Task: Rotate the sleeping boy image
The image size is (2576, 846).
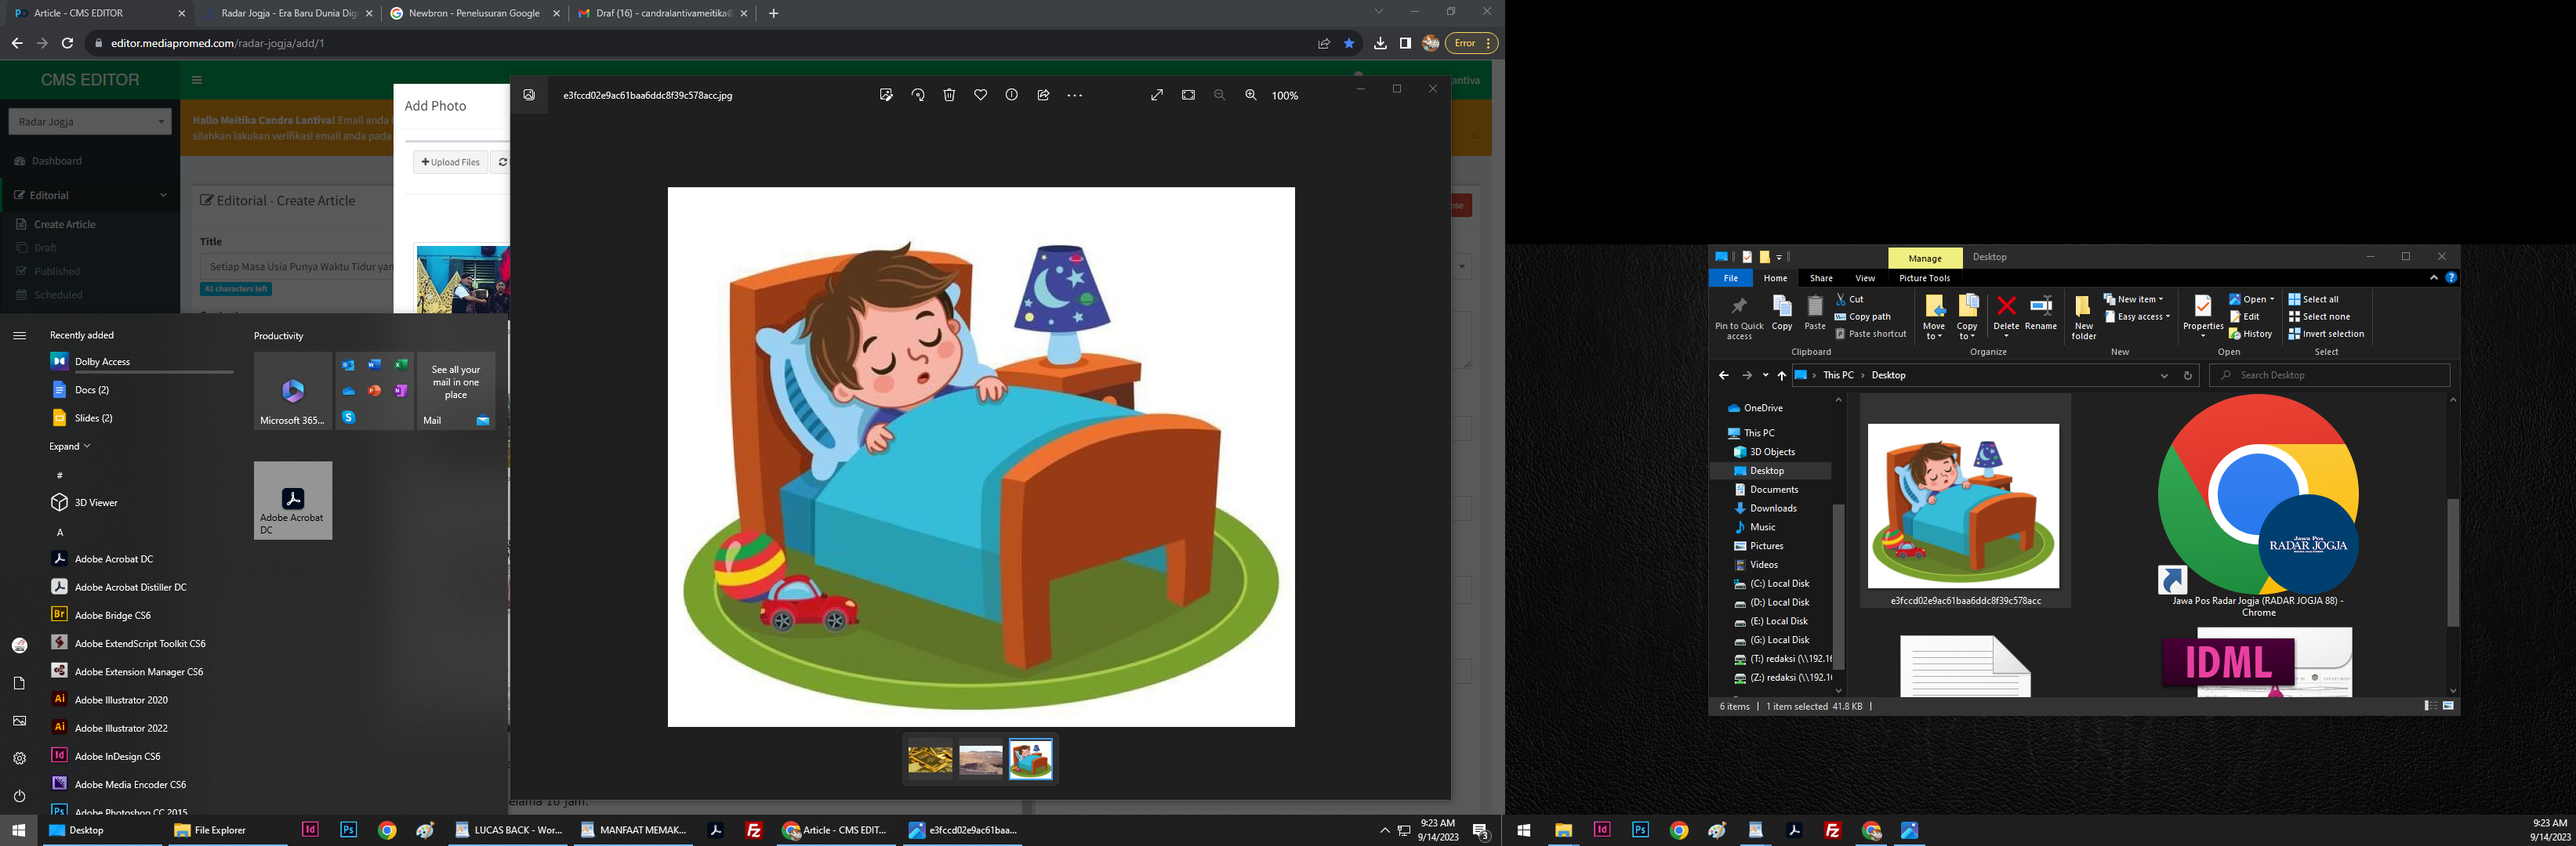Action: [x=918, y=95]
